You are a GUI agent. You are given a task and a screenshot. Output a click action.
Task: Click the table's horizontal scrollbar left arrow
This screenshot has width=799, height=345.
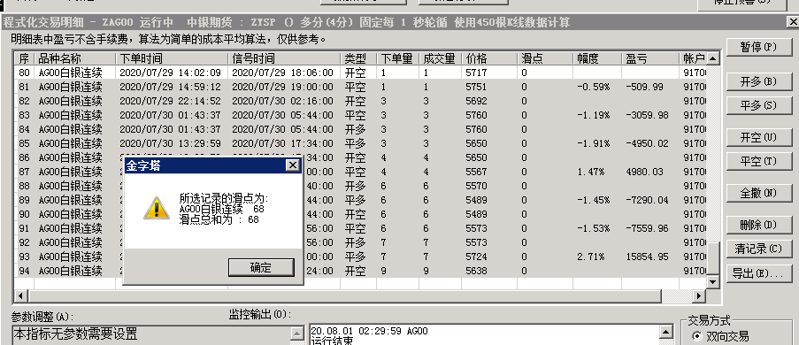(21, 295)
